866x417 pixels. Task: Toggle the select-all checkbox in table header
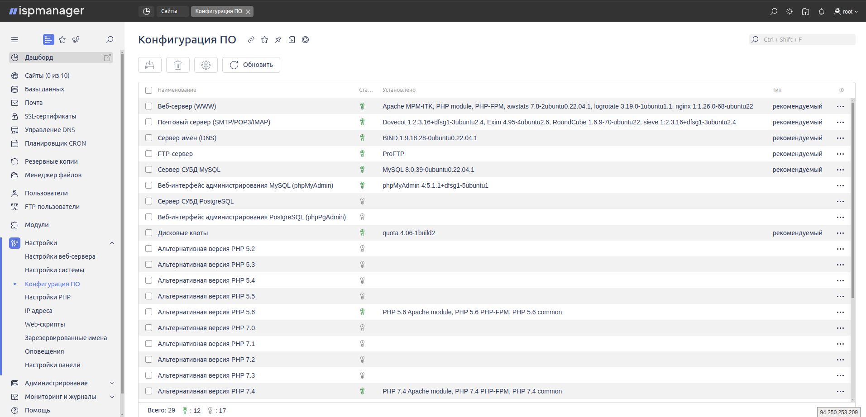click(148, 90)
